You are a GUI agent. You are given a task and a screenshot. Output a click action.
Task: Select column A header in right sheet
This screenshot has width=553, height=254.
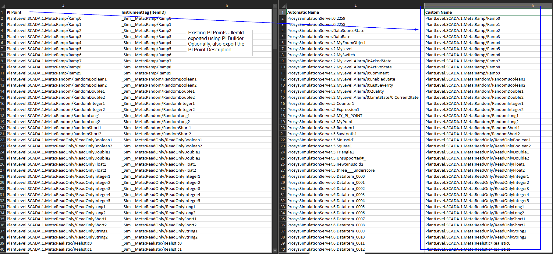click(x=355, y=6)
